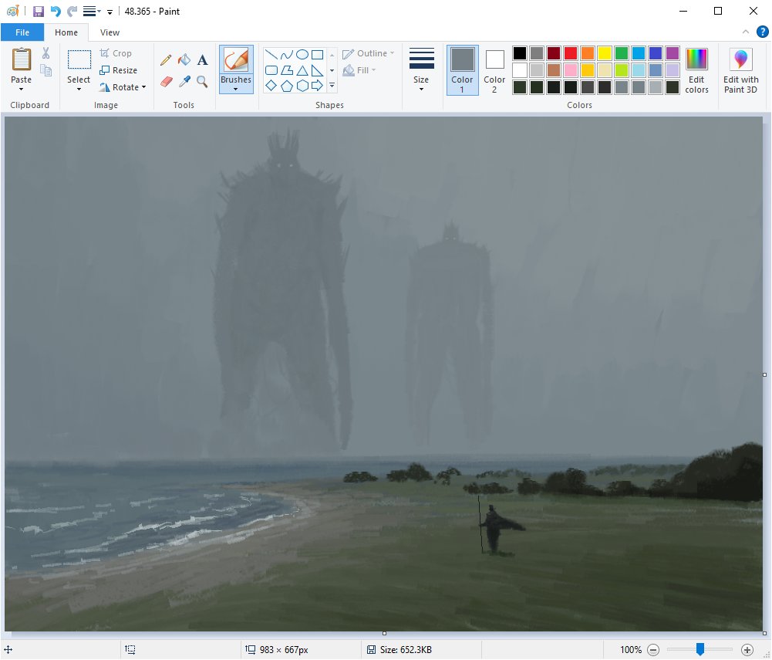
Task: Open Paint help question mark icon
Action: pyautogui.click(x=762, y=32)
